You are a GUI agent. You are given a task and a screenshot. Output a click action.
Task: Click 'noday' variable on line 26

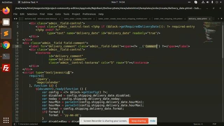tap(53, 99)
